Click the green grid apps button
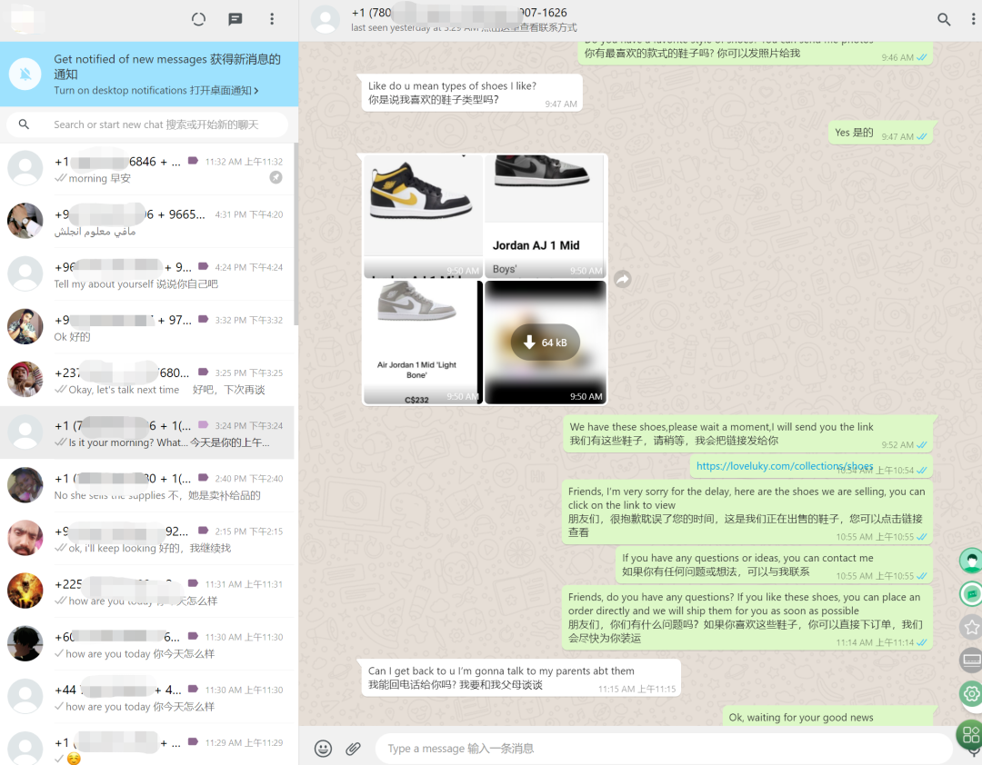This screenshot has width=982, height=765. pos(970,734)
